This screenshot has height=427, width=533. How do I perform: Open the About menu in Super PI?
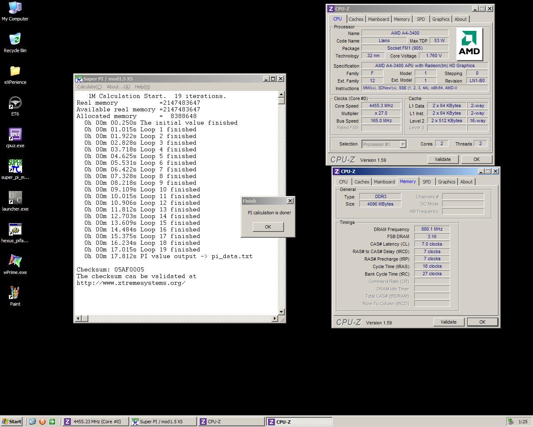[x=118, y=87]
